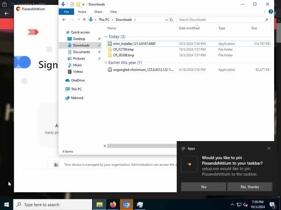Click Downloads in address breadcrumb
This screenshot has width=281, height=210.
point(124,20)
